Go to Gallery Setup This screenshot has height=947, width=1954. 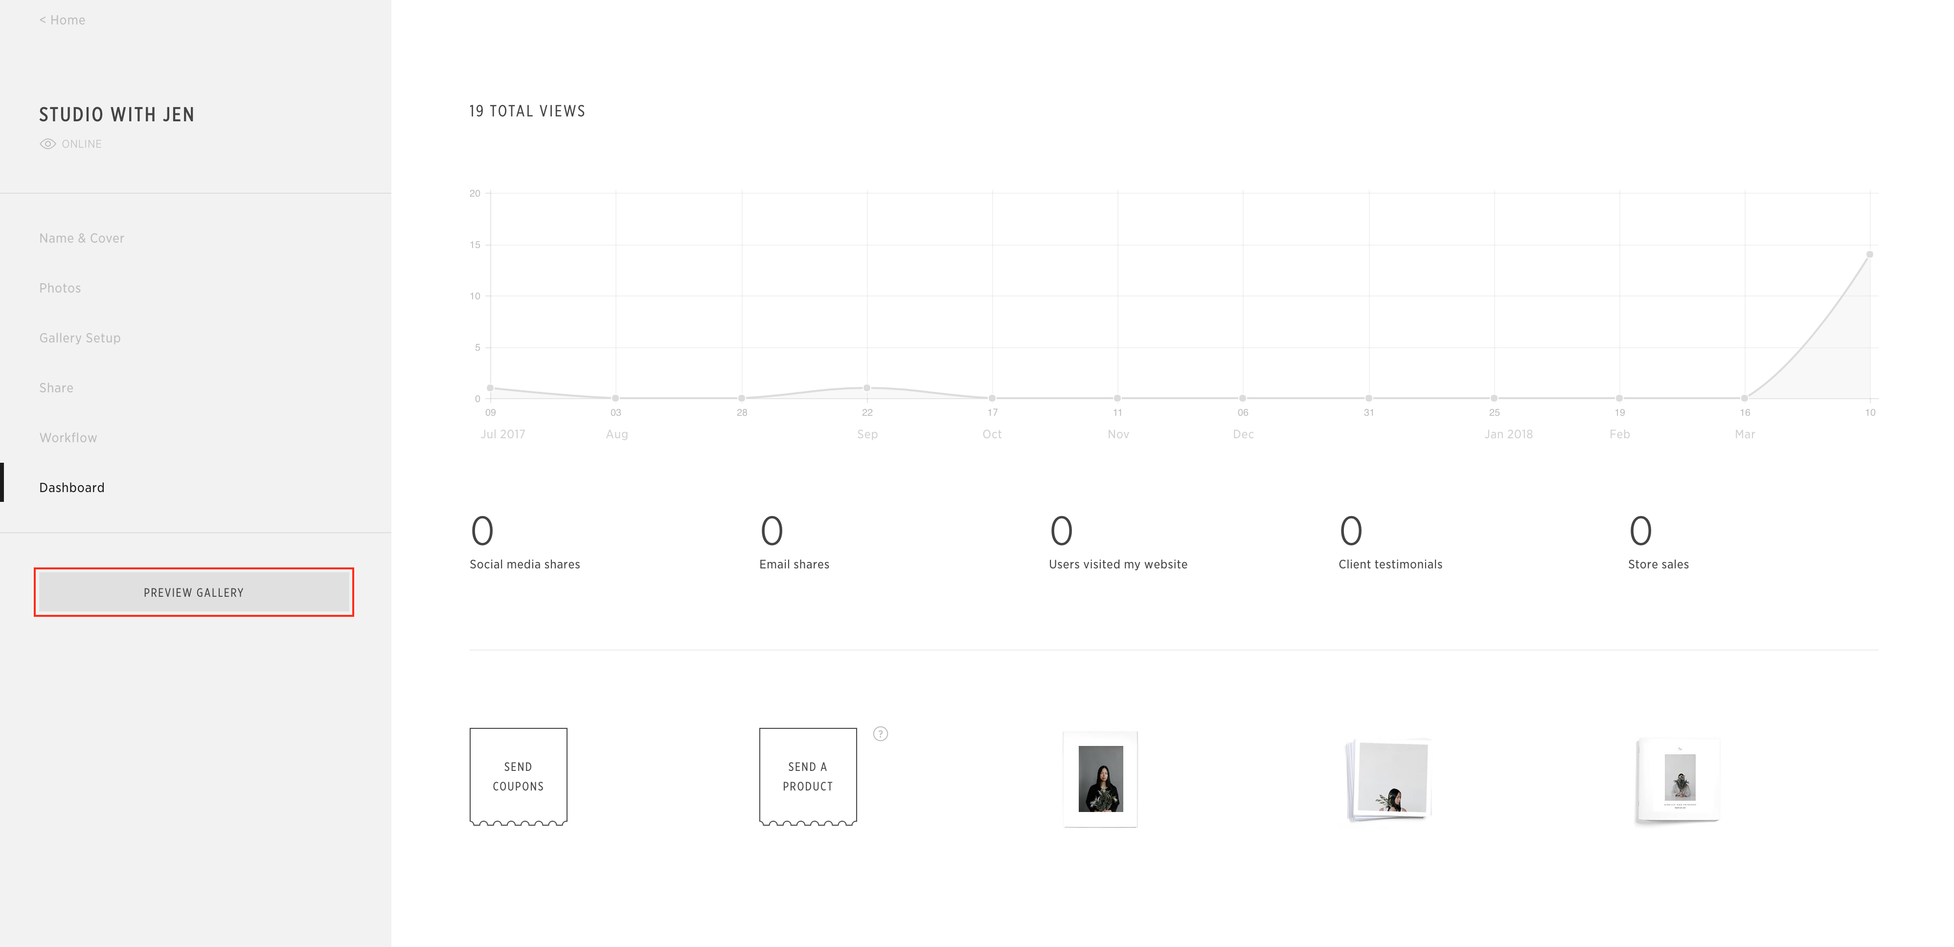(80, 338)
